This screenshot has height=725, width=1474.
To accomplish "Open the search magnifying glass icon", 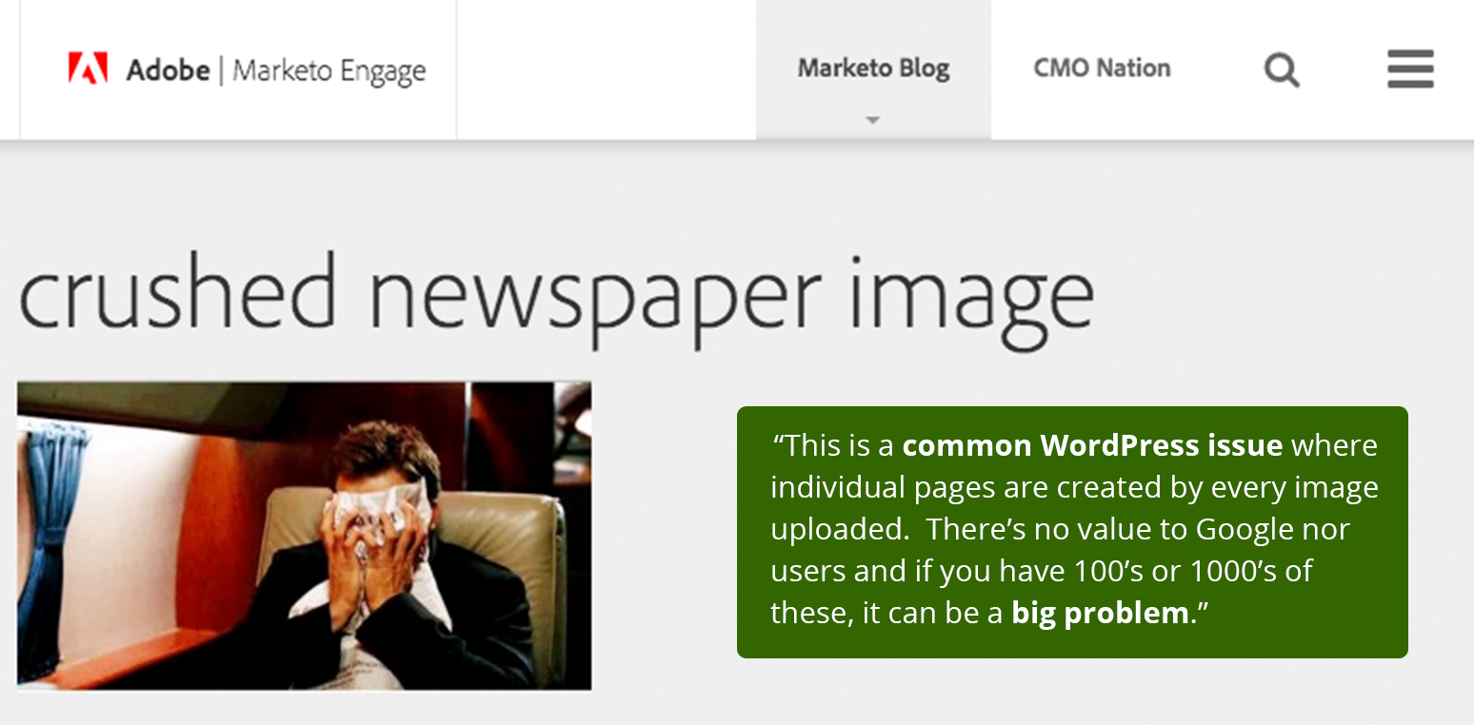I will (1281, 69).
